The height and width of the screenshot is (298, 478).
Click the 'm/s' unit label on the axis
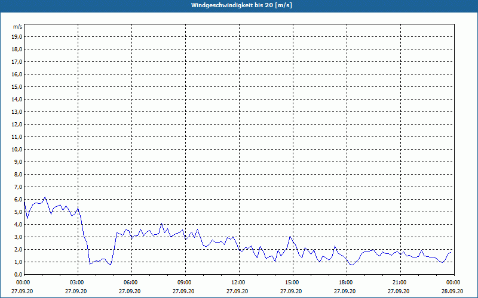click(18, 27)
